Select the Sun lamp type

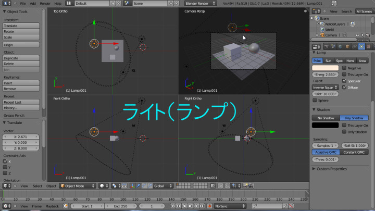329,60
